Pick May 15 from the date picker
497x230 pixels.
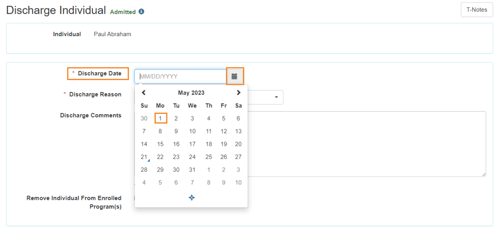click(160, 144)
